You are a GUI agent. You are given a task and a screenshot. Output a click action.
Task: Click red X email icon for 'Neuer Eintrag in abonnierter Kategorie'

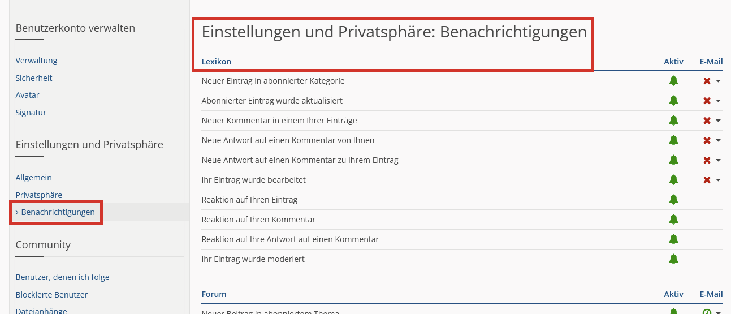click(707, 81)
